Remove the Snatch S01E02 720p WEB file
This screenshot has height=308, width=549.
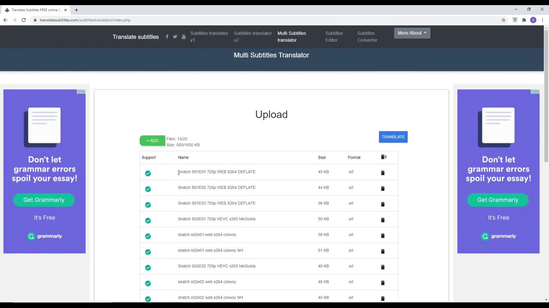pos(383,189)
